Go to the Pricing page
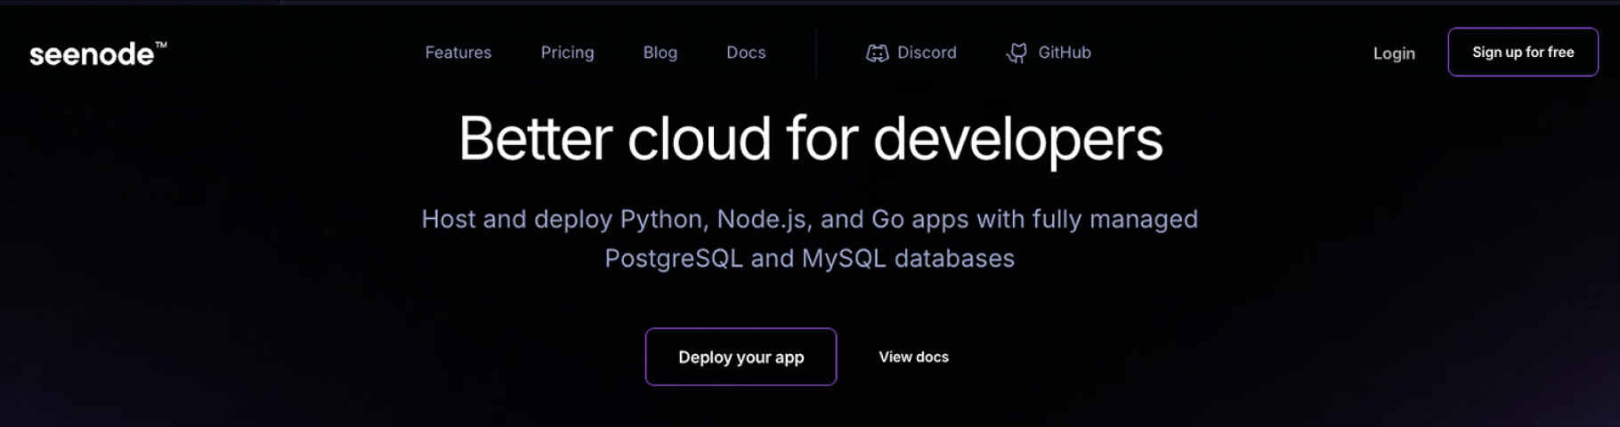Screen dimensions: 1620x427 click(x=567, y=52)
